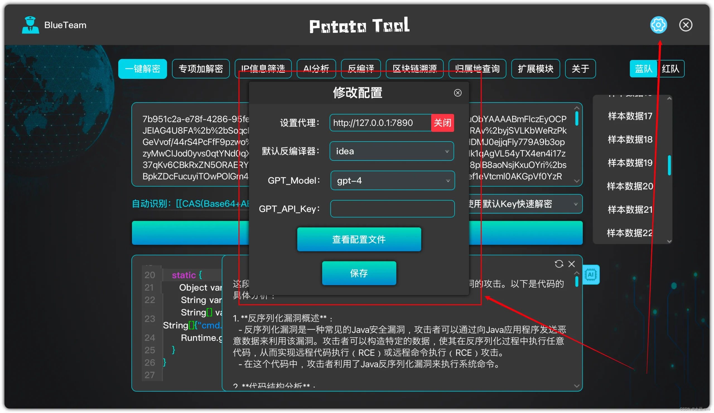Image resolution: width=714 pixels, height=413 pixels.
Task: Open the 专项加解密 tab
Action: (201, 69)
